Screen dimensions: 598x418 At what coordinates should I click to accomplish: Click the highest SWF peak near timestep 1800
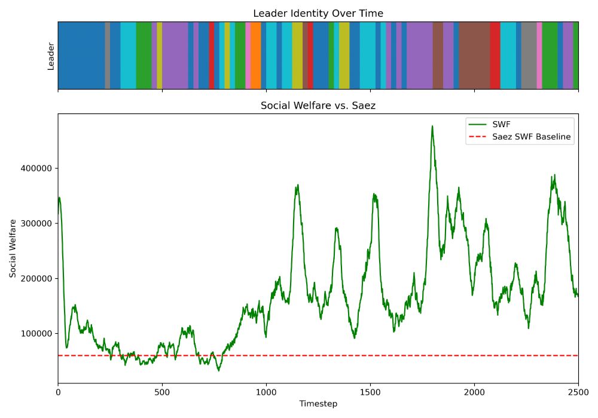432,127
